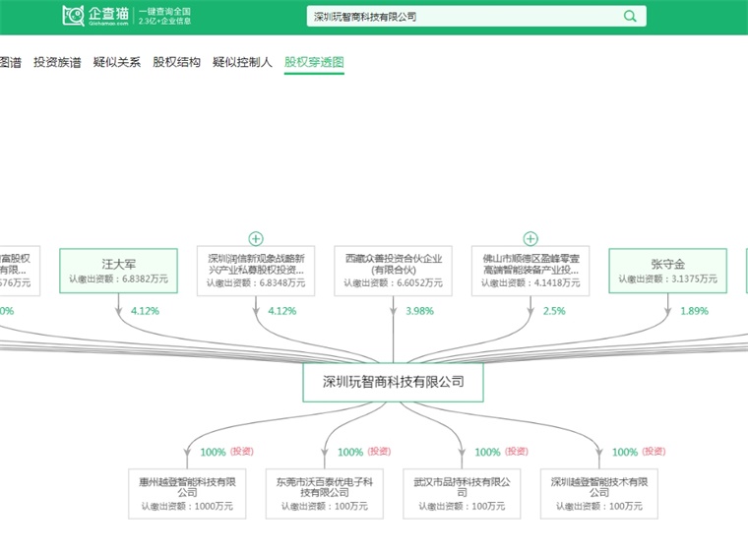Click the company name search input field
This screenshot has height=555, width=748.
(x=463, y=17)
